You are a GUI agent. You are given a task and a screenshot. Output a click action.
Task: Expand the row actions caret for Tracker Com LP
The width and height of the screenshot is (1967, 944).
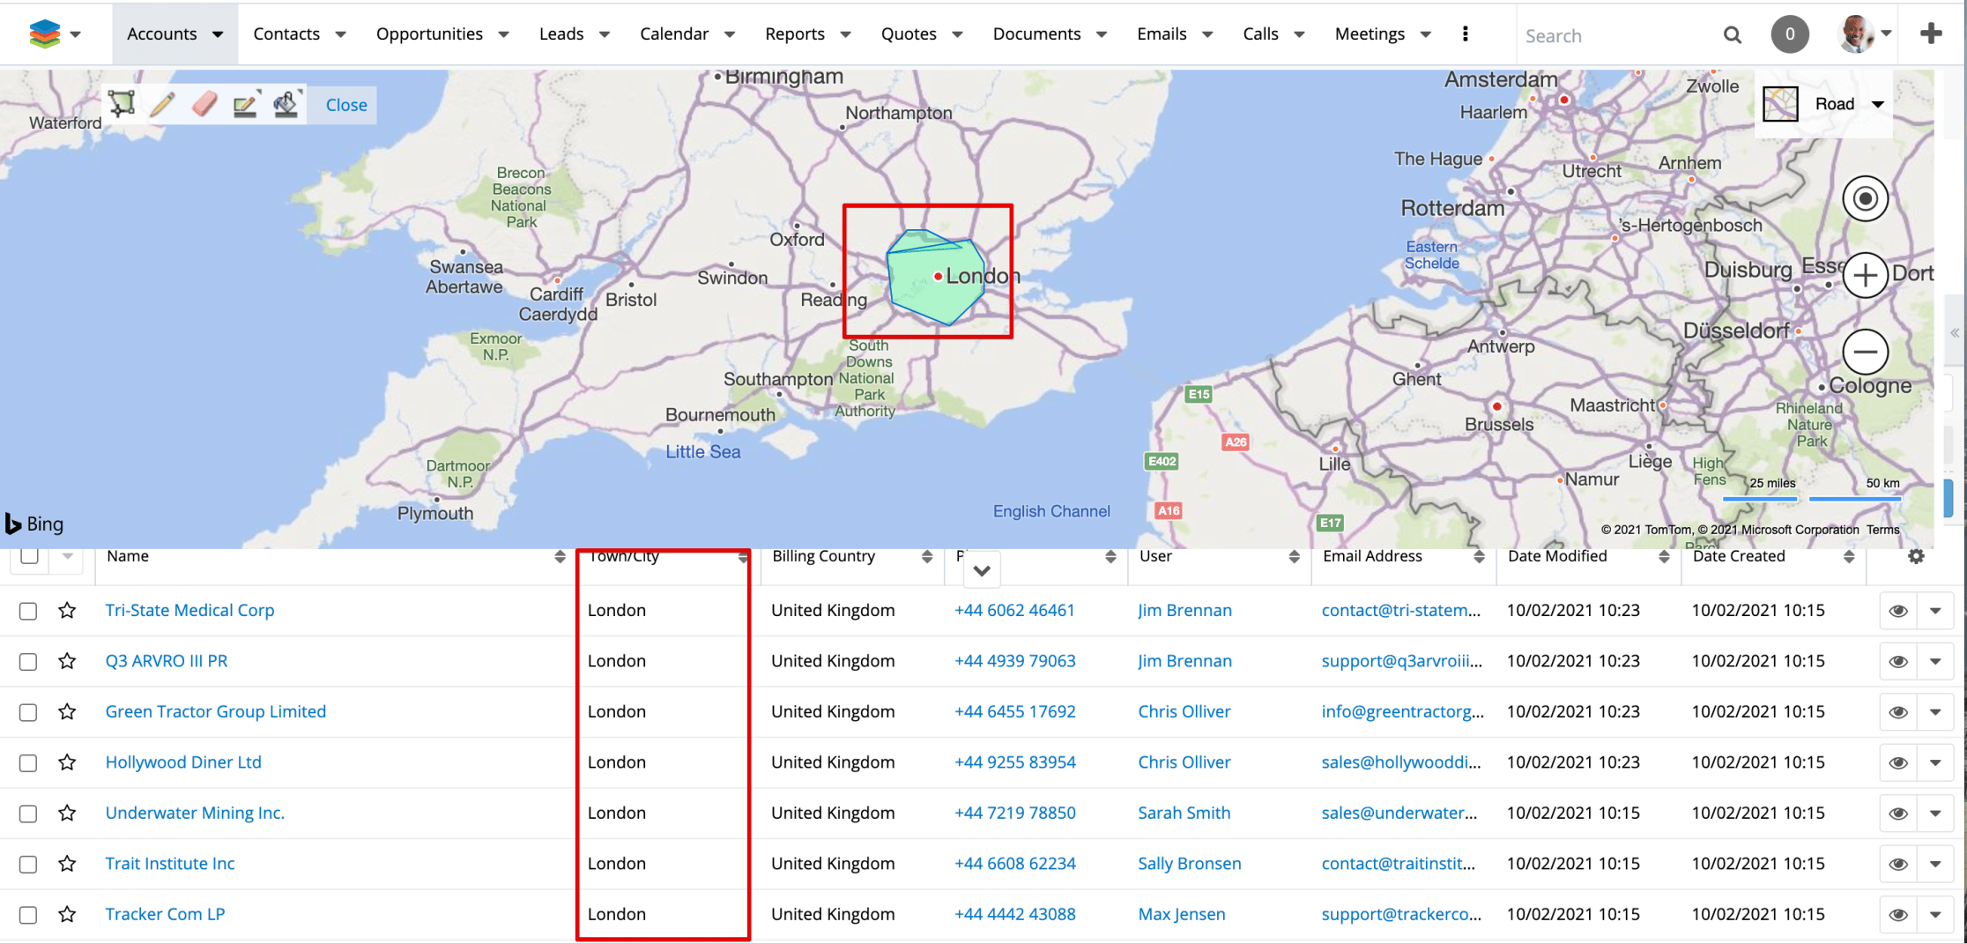pyautogui.click(x=1936, y=914)
